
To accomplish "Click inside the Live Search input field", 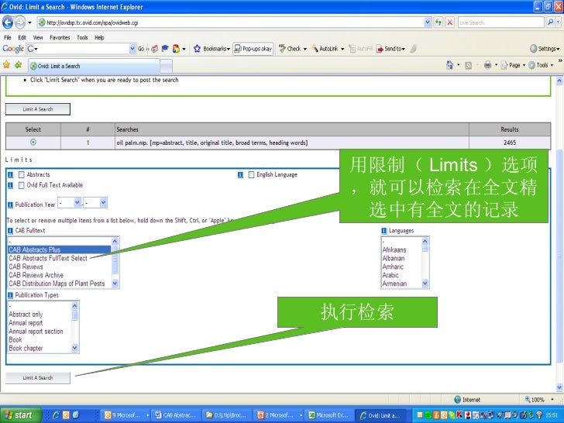I will click(x=500, y=22).
